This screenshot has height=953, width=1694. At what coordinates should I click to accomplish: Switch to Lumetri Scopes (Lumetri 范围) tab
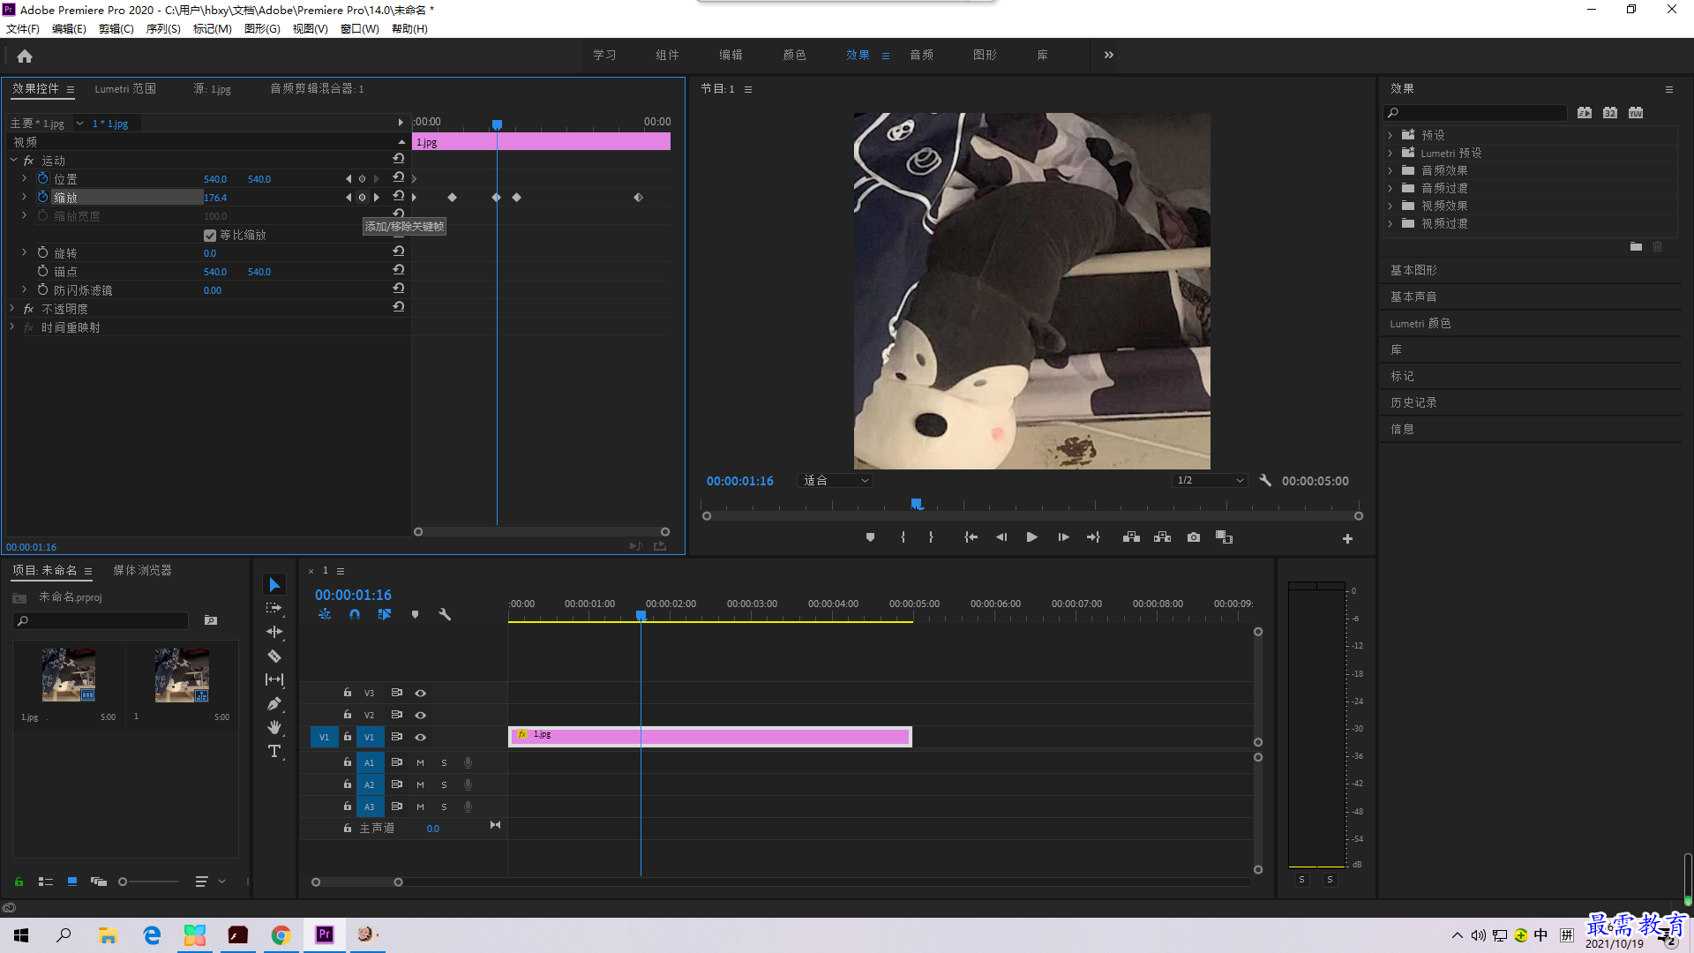(x=125, y=88)
